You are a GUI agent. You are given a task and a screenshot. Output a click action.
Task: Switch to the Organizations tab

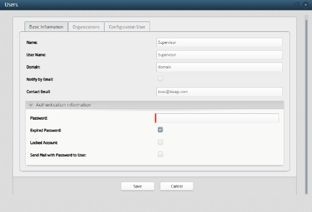click(86, 27)
